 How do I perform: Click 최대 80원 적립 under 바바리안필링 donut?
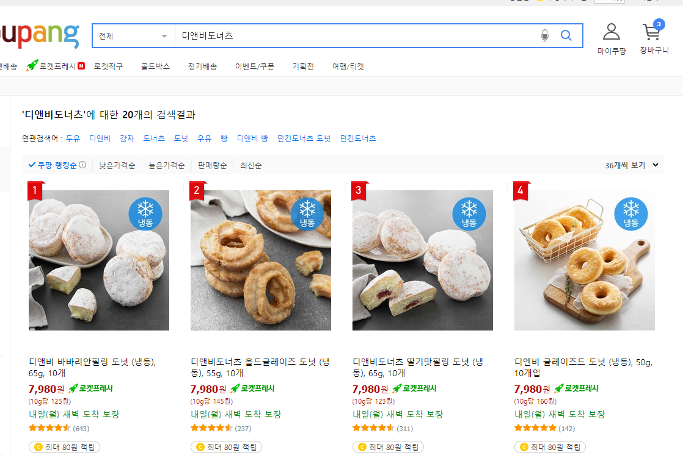65,446
